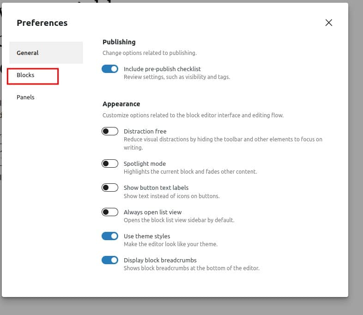Image resolution: width=363 pixels, height=315 pixels.
Task: Close the Preferences dialog with the X
Action: 328,23
